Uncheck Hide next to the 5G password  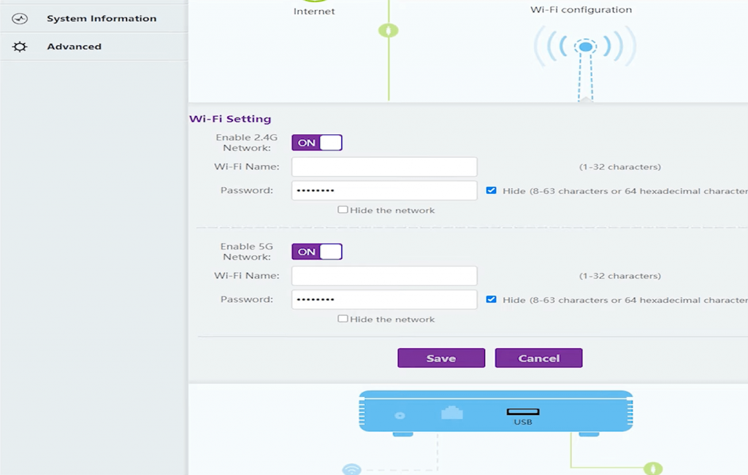492,299
